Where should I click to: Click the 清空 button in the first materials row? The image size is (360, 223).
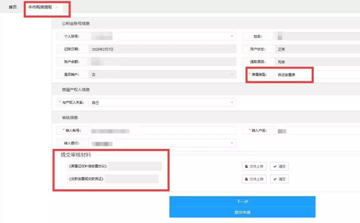(x=279, y=166)
